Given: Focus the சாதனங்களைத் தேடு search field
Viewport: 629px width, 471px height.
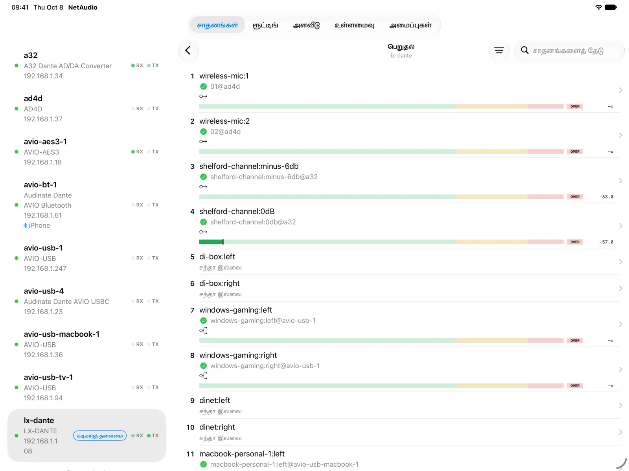Looking at the screenshot, I should click(569, 50).
